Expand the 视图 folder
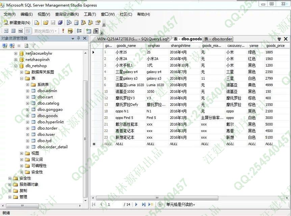The width and height of the screenshot is (291, 216). 22,153
